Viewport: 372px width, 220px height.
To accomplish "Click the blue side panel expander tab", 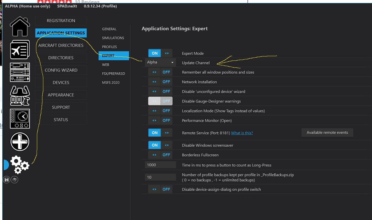I will pos(6,165).
